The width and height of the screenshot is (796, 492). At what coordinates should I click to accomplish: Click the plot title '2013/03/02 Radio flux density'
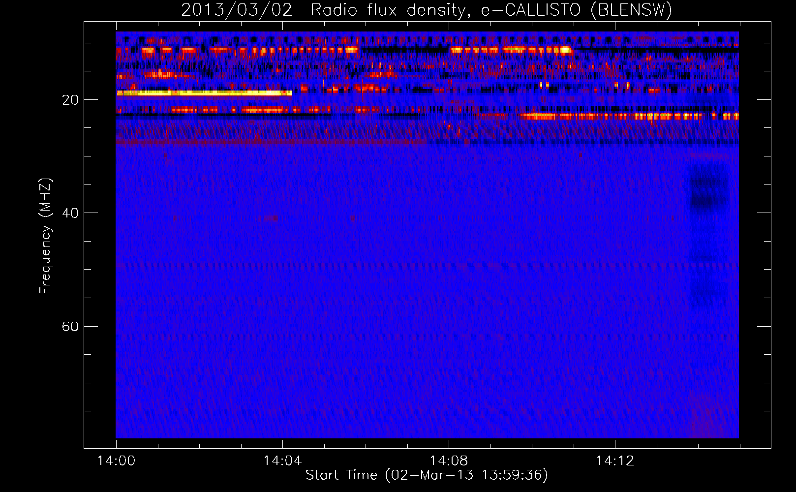pos(323,10)
